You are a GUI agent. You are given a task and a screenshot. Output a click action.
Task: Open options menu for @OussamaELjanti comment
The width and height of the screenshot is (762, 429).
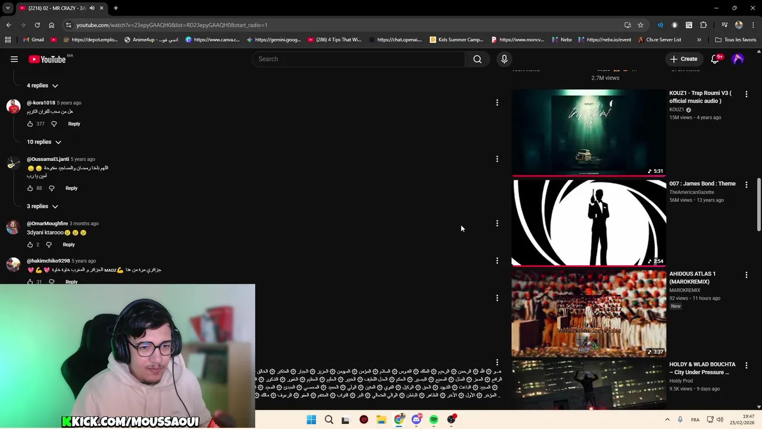[x=497, y=159]
